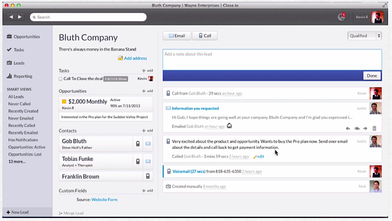Click the yellow status square on $2,000 Monthly
The image size is (392, 221).
[x=64, y=102]
